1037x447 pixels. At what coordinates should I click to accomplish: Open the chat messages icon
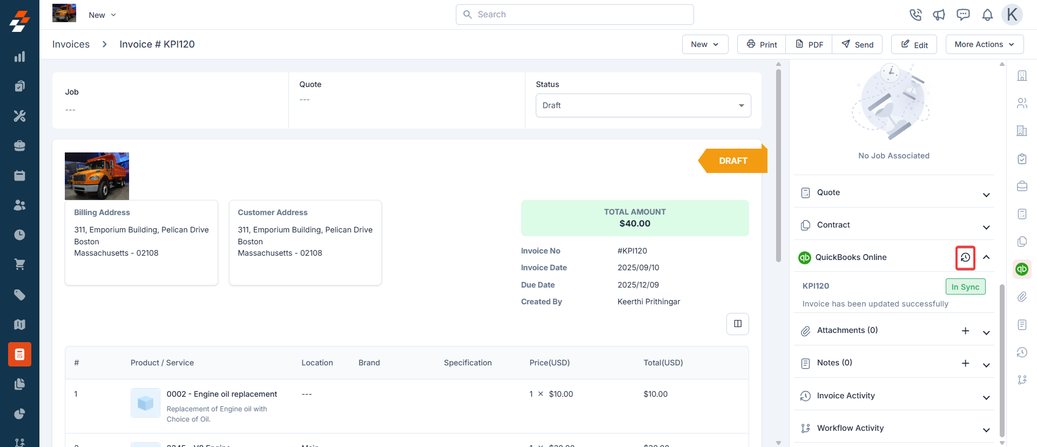[x=963, y=15]
